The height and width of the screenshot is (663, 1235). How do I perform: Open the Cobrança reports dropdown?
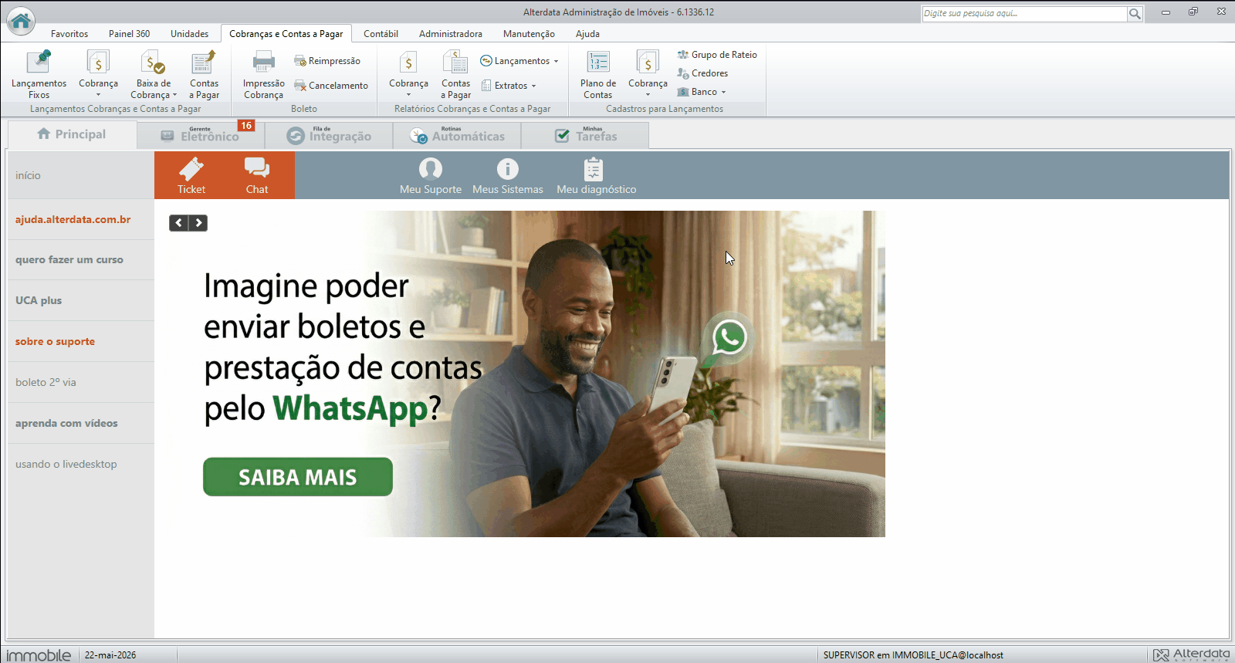pos(408,75)
